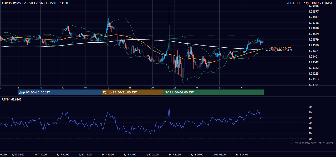Click RSI scale value 60

click(310, 117)
